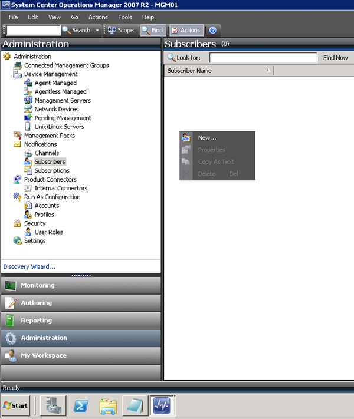
Task: Open the Go menu
Action: point(74,17)
